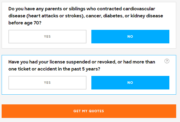This screenshot has height=122, width=180.
Task: Select YES for license suspended or revoked
Action: [47, 83]
